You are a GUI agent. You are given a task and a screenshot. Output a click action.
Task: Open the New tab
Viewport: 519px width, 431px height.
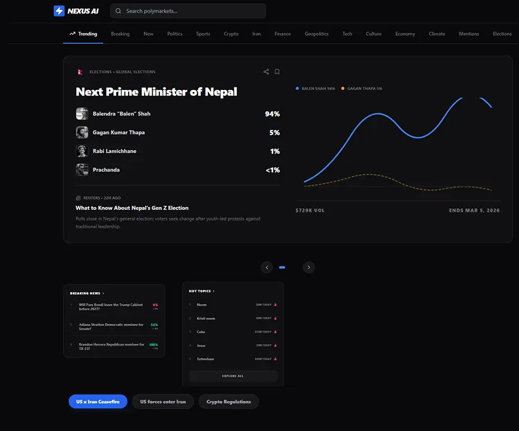tap(148, 34)
